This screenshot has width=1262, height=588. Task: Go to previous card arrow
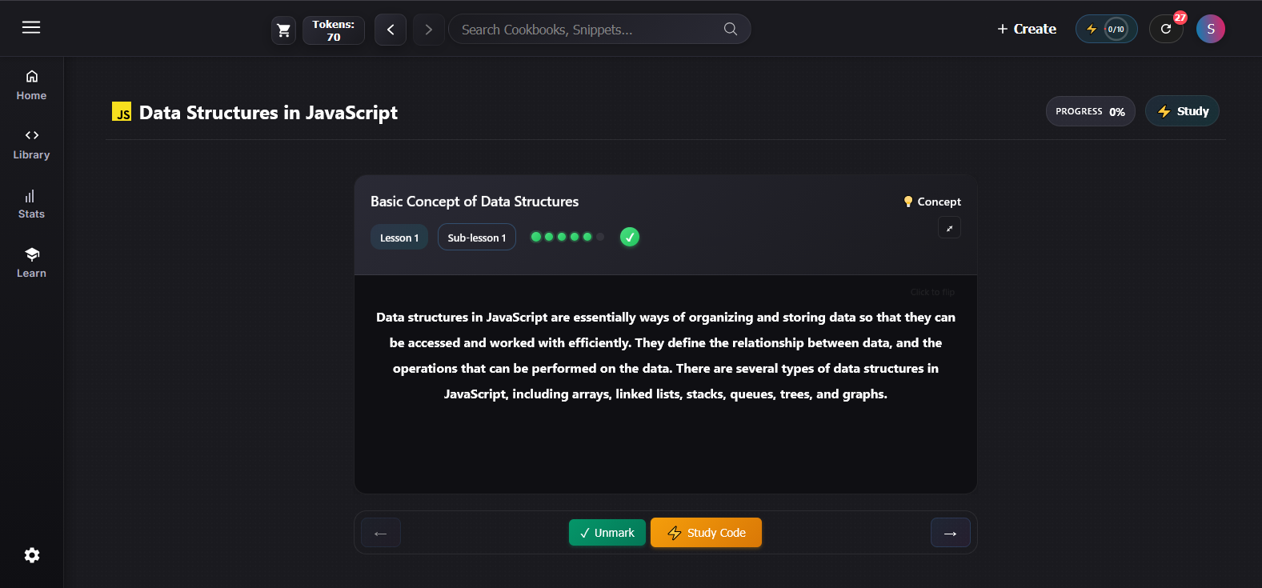381,533
